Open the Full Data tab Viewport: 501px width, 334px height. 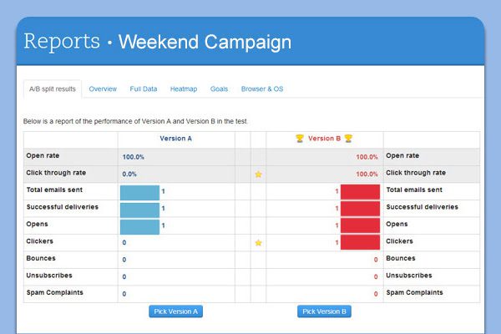click(x=144, y=89)
